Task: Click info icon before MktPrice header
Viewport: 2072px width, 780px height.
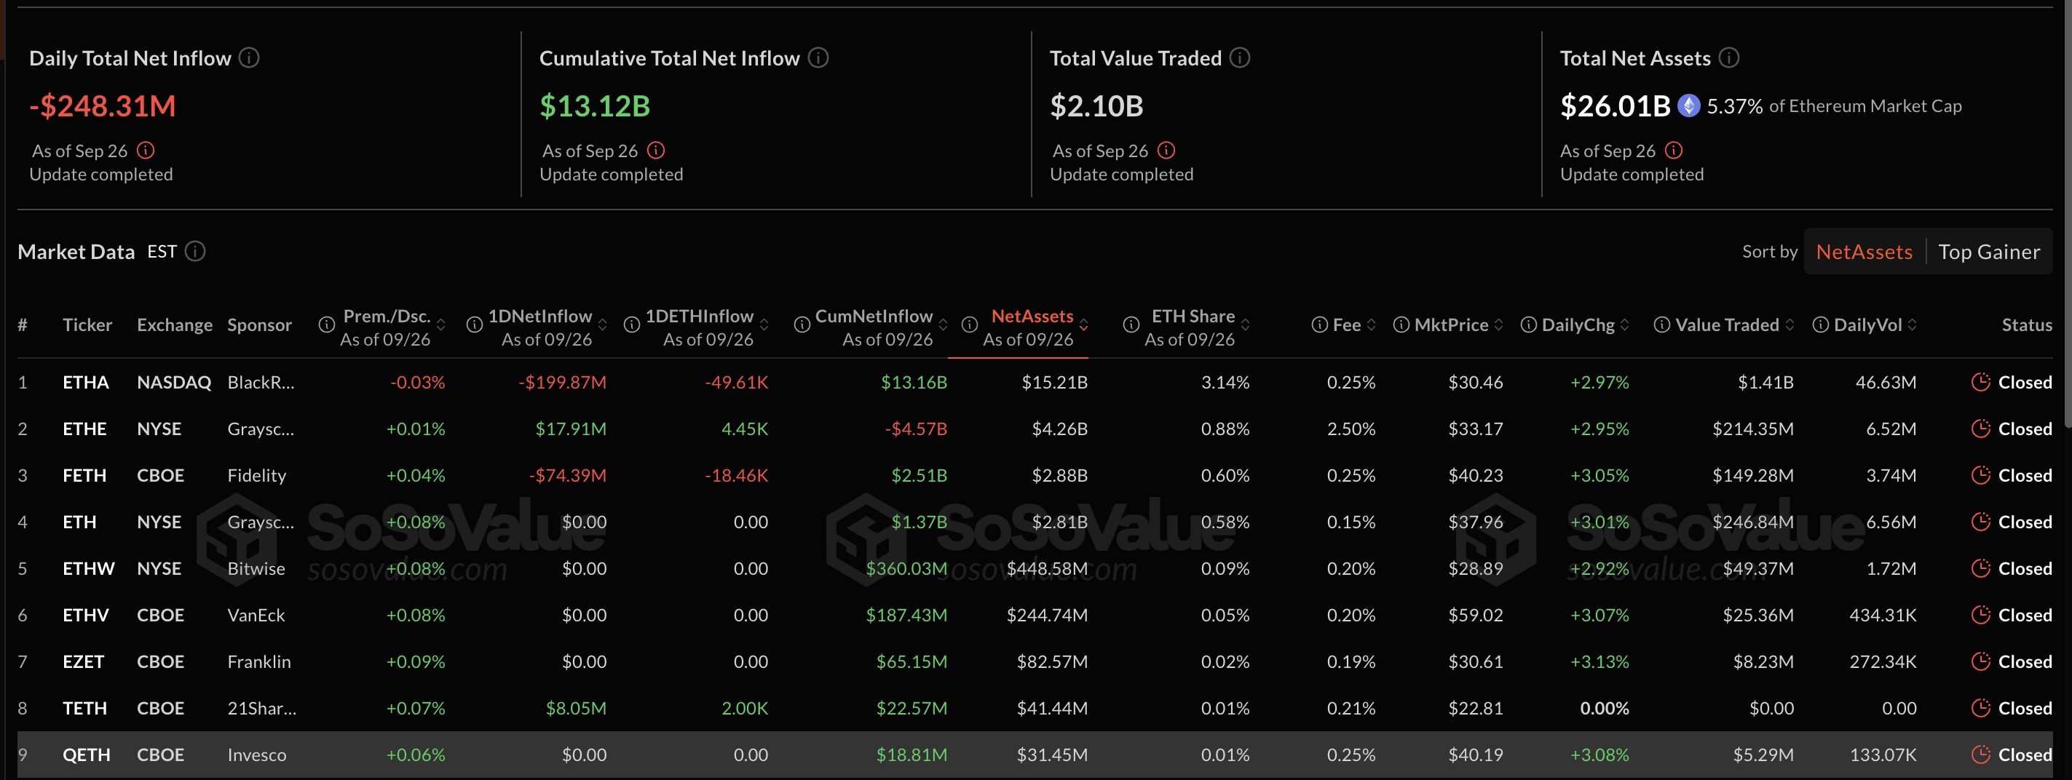Action: click(x=1401, y=325)
